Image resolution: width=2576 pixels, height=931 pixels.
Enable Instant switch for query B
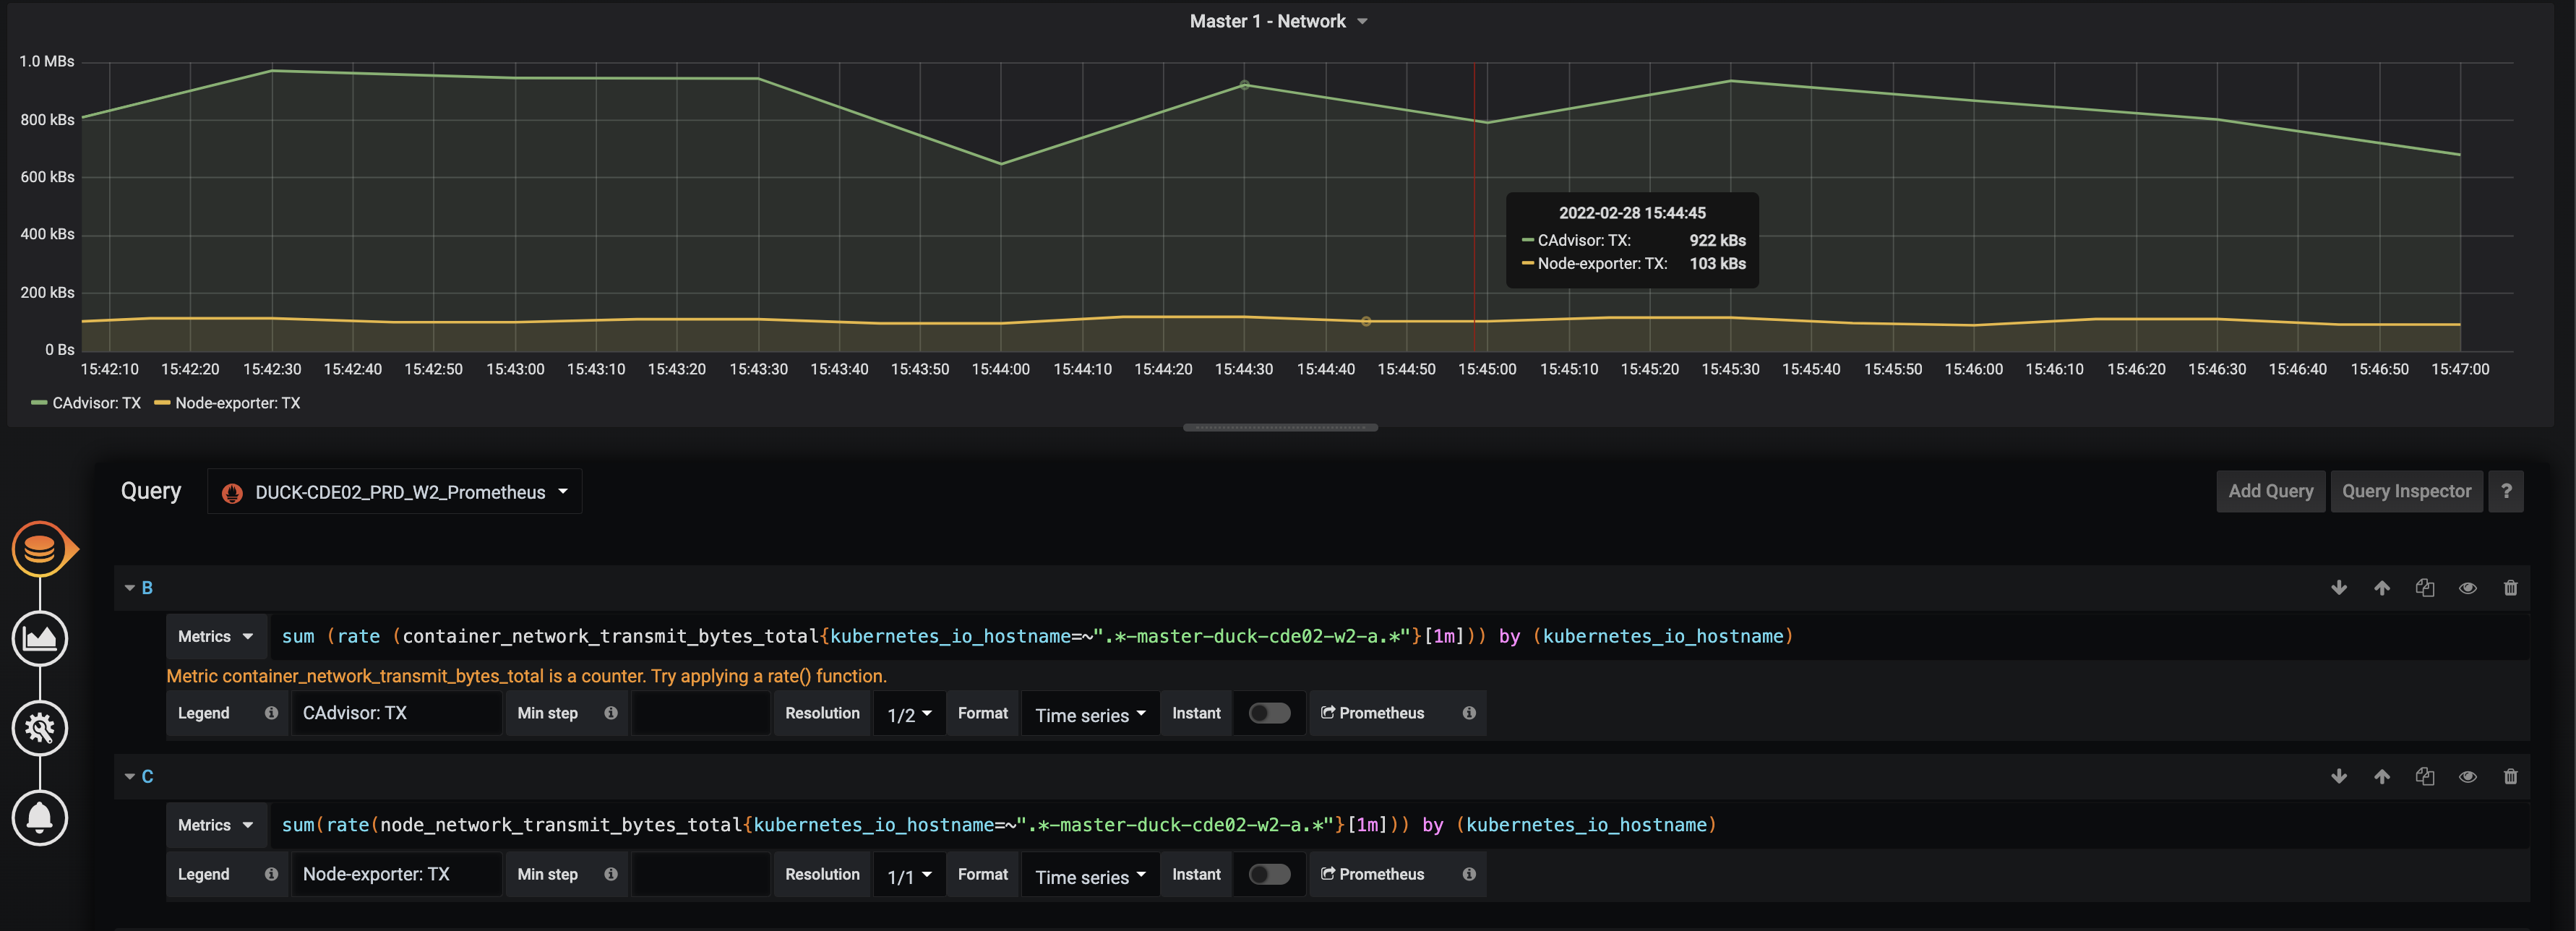(x=1269, y=713)
